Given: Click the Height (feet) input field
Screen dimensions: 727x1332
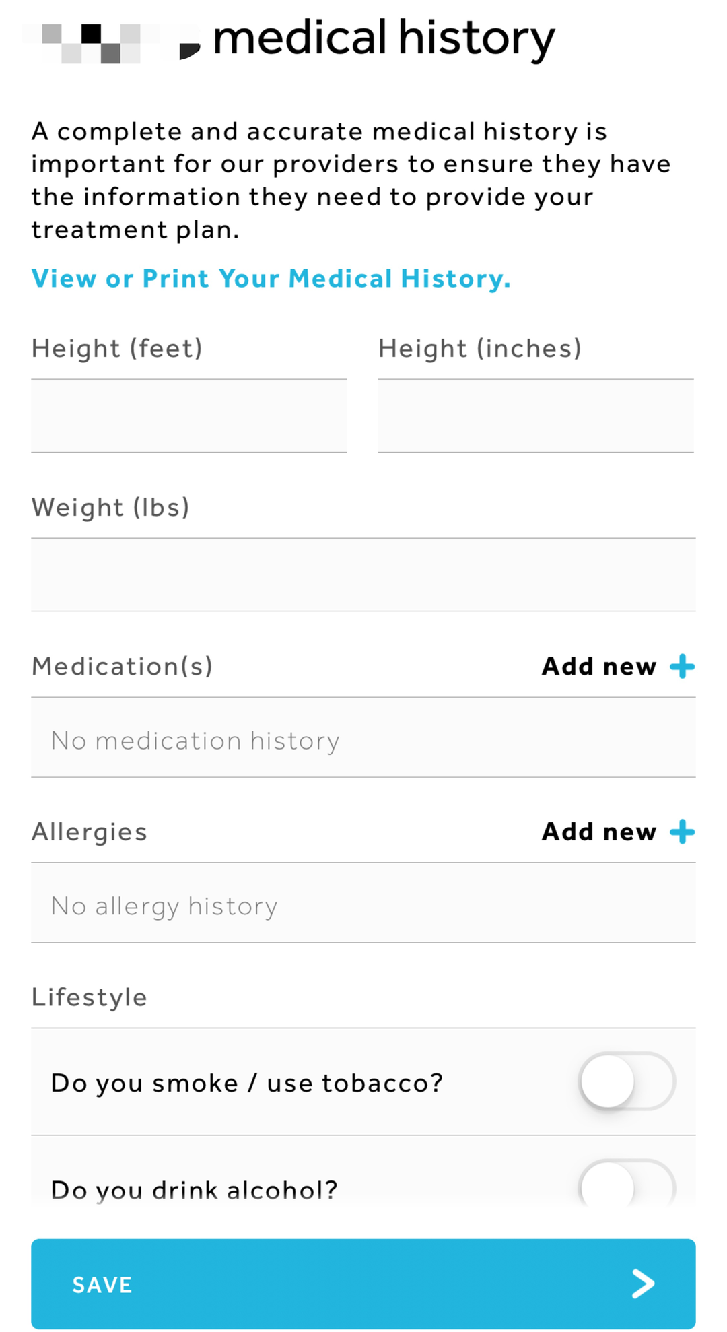Looking at the screenshot, I should (188, 415).
